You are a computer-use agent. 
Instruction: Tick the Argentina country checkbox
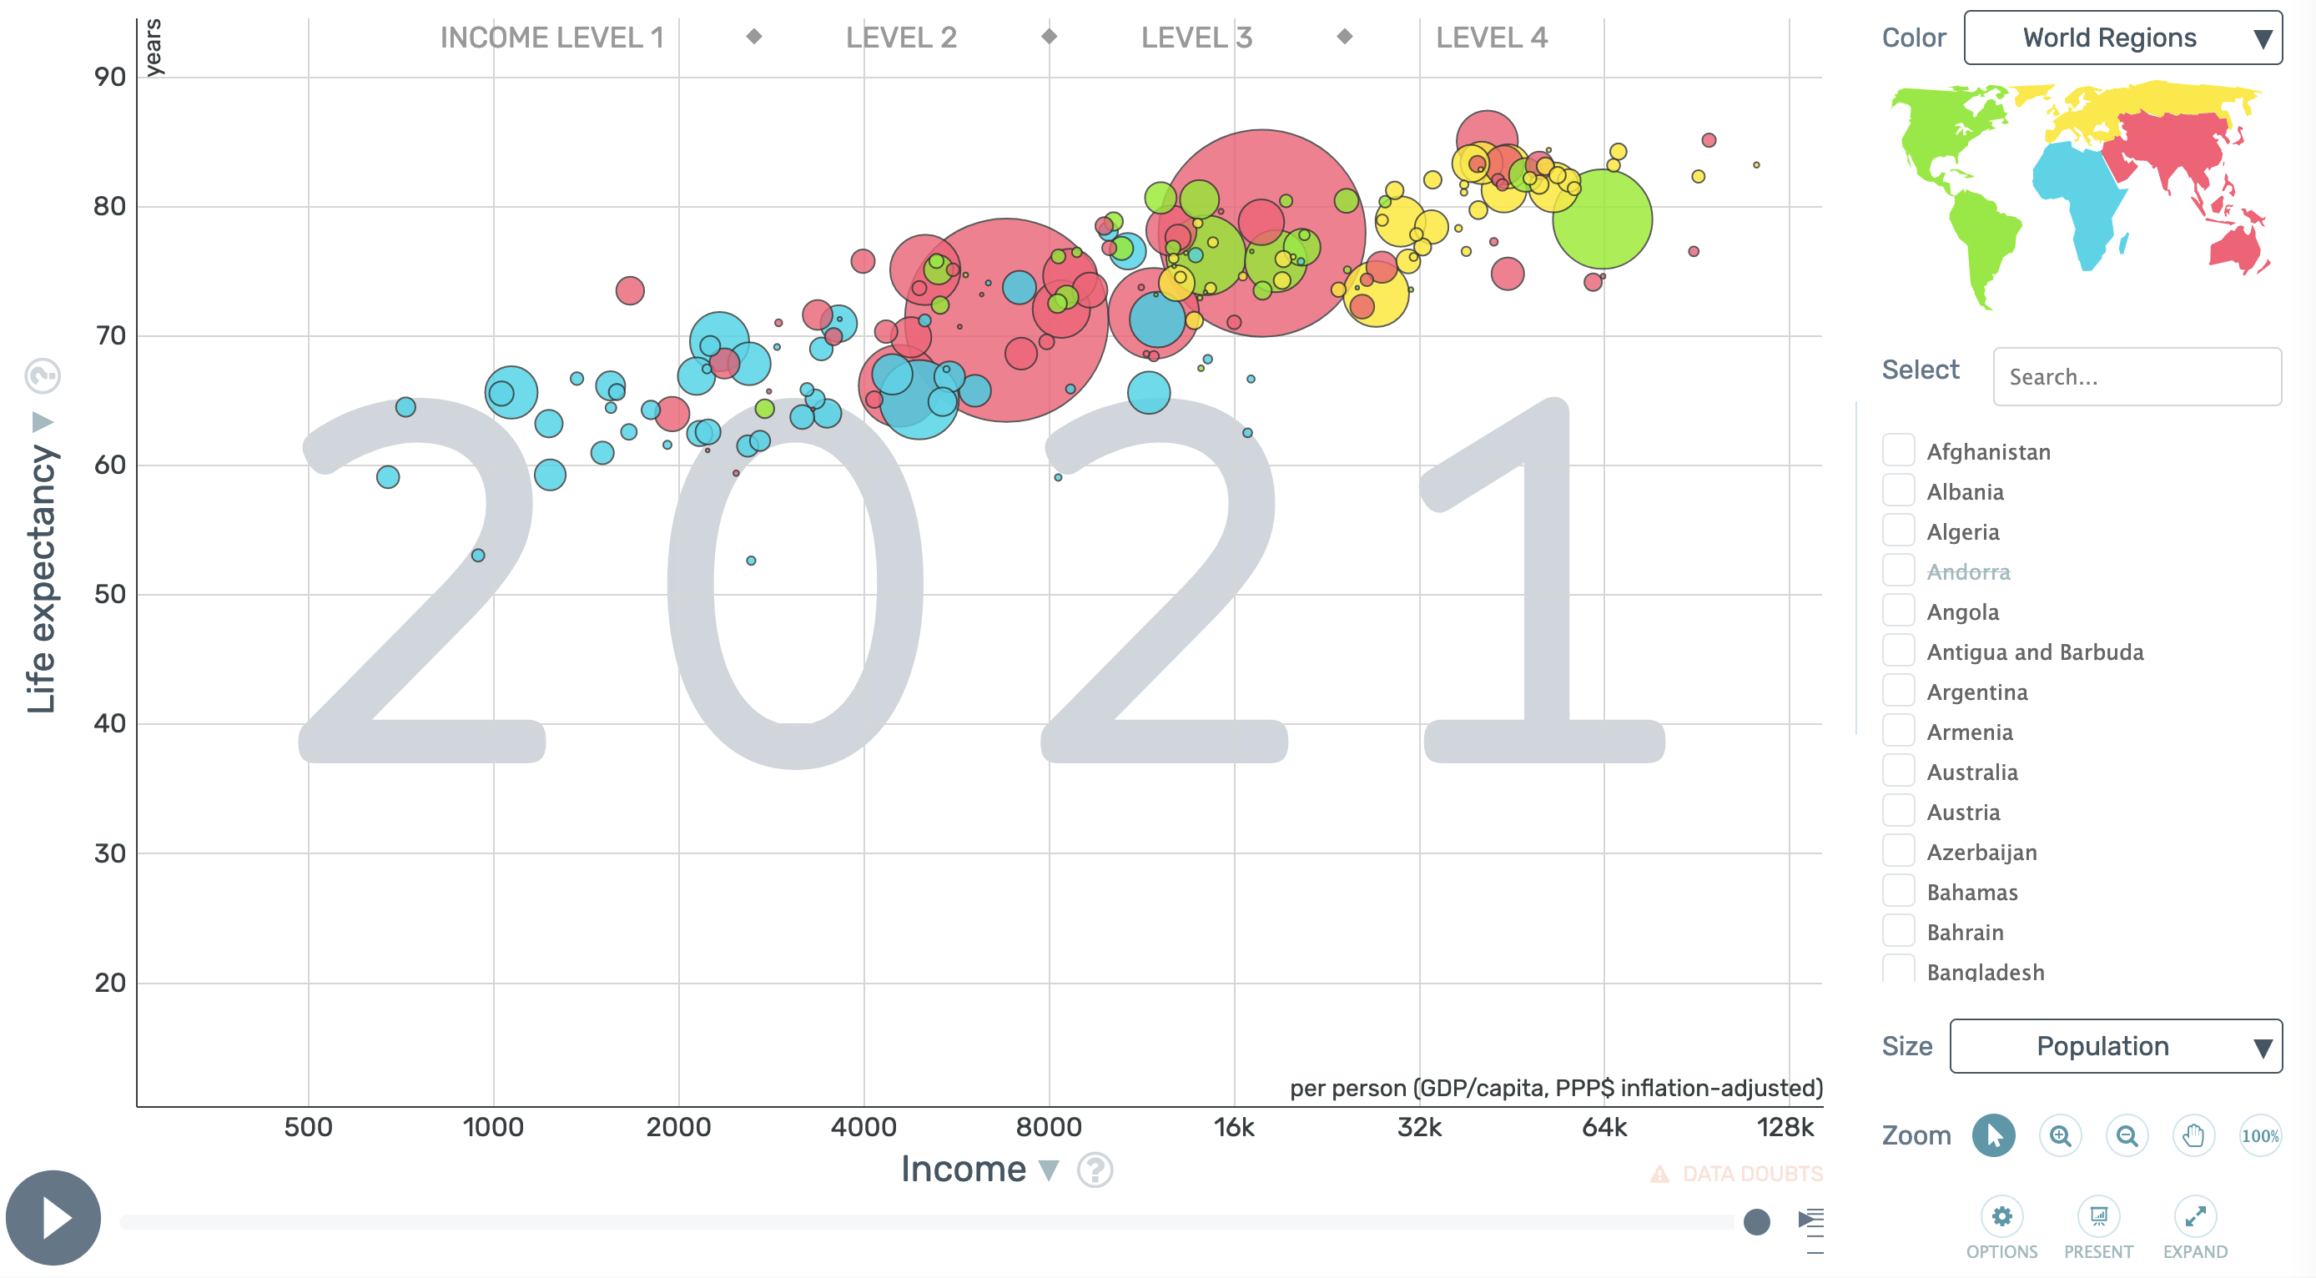tap(1898, 691)
